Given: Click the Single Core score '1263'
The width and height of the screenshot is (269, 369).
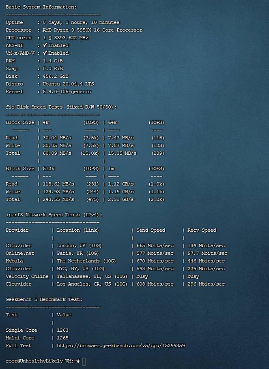Looking at the screenshot, I should click(62, 330).
